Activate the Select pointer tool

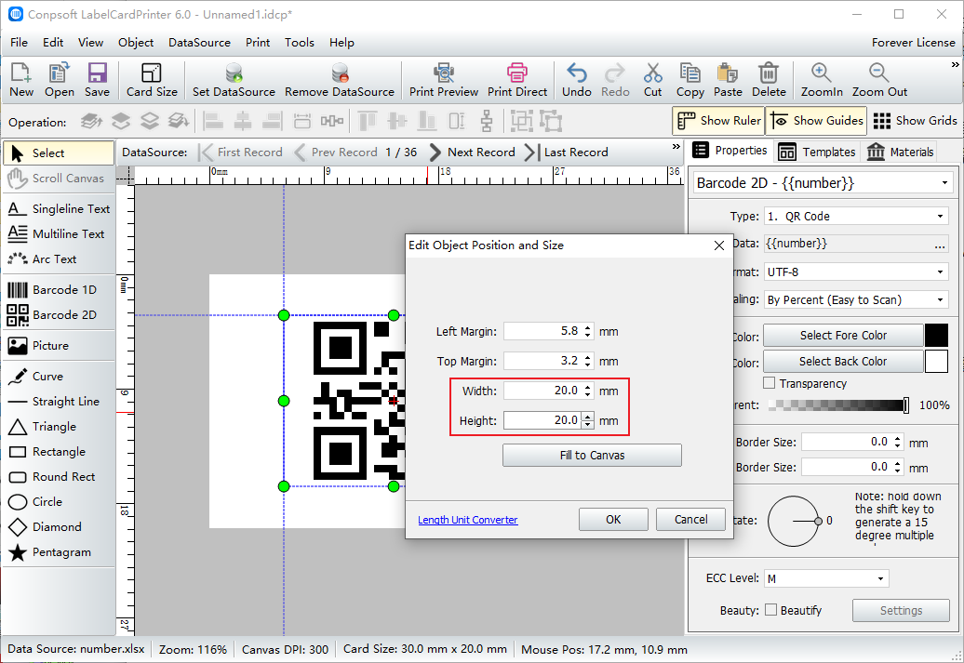coord(59,153)
